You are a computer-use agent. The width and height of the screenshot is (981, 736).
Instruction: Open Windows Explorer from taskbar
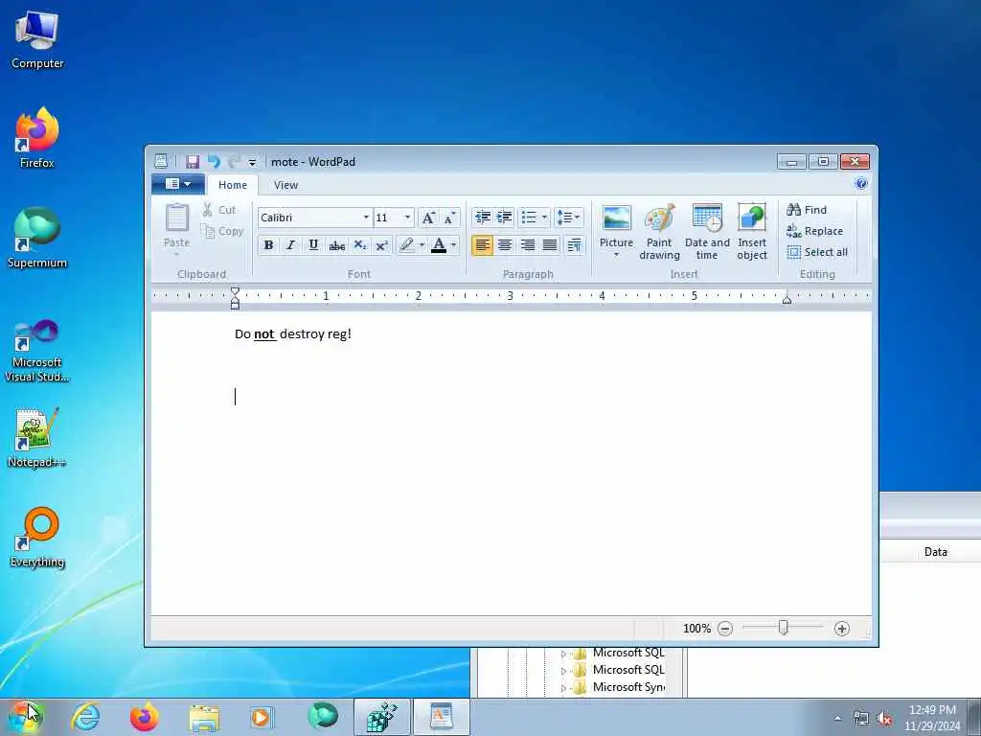pyautogui.click(x=204, y=718)
